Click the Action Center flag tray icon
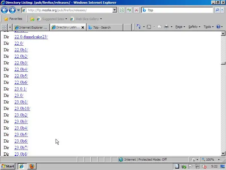Screen dimensions: 226x170 [190, 166]
